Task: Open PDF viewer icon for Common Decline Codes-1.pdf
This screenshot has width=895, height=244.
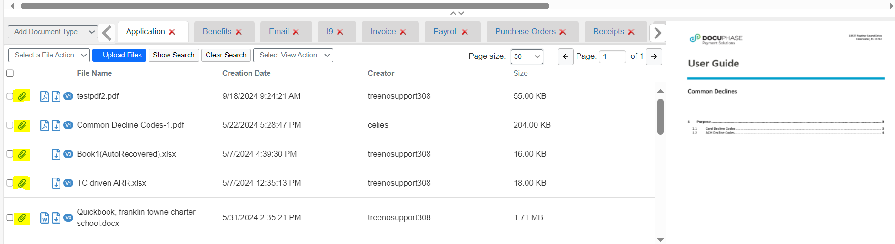Action: [x=44, y=125]
